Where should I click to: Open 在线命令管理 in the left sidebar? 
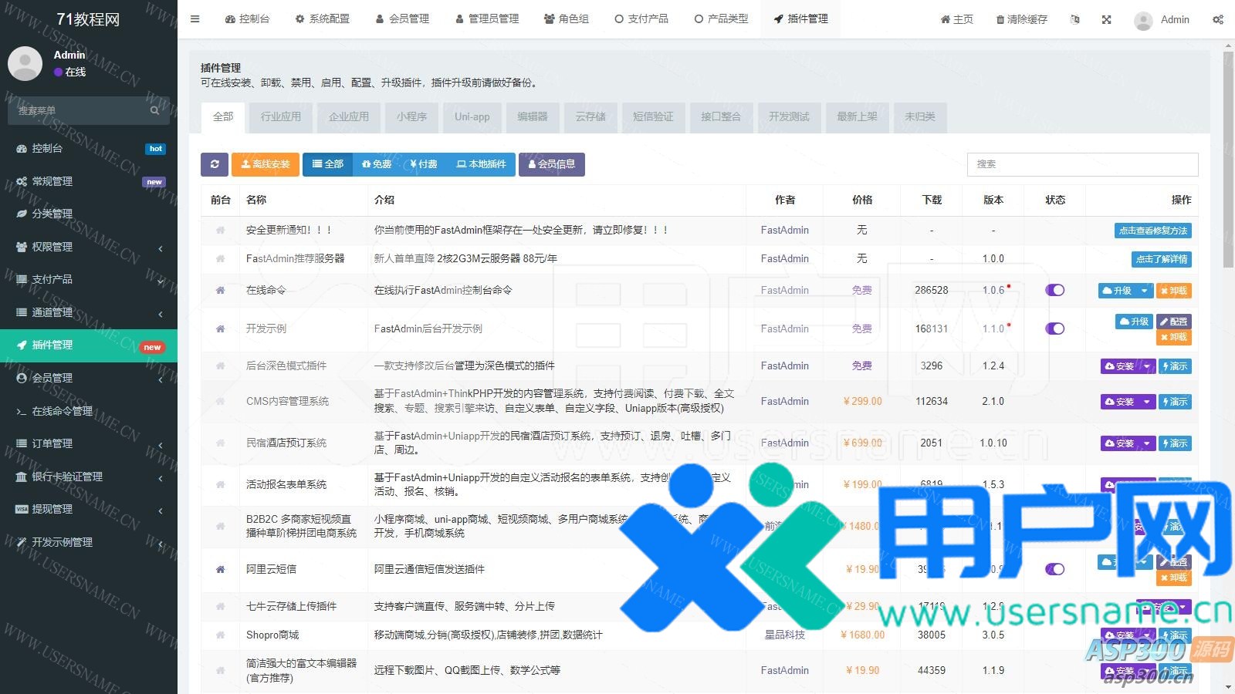[x=89, y=411]
